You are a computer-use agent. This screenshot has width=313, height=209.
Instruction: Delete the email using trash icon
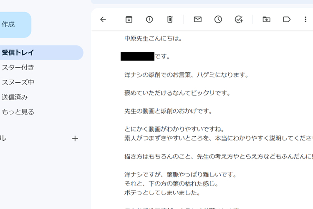(x=170, y=19)
